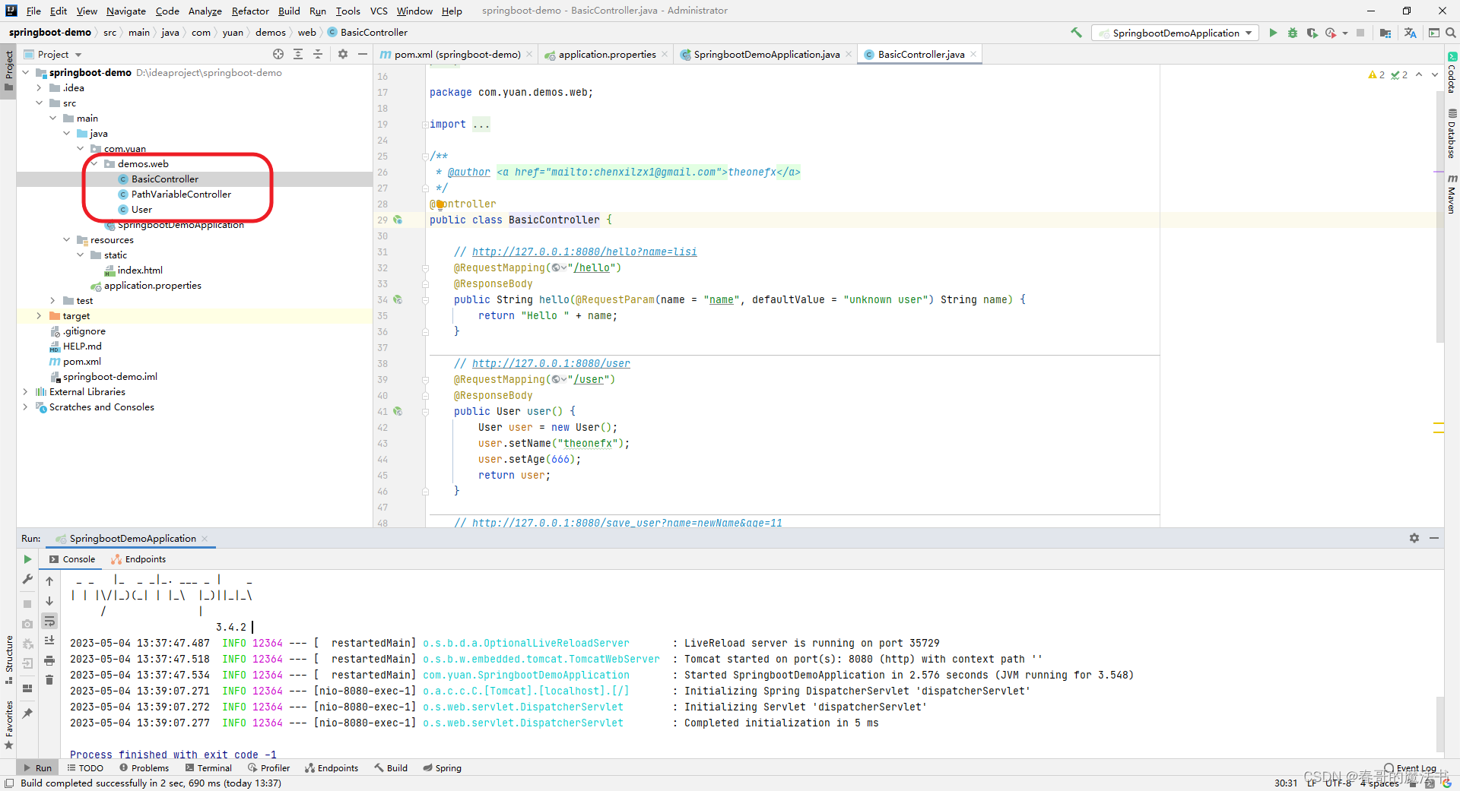
Task: Toggle soft-wrap in the console
Action: click(49, 621)
